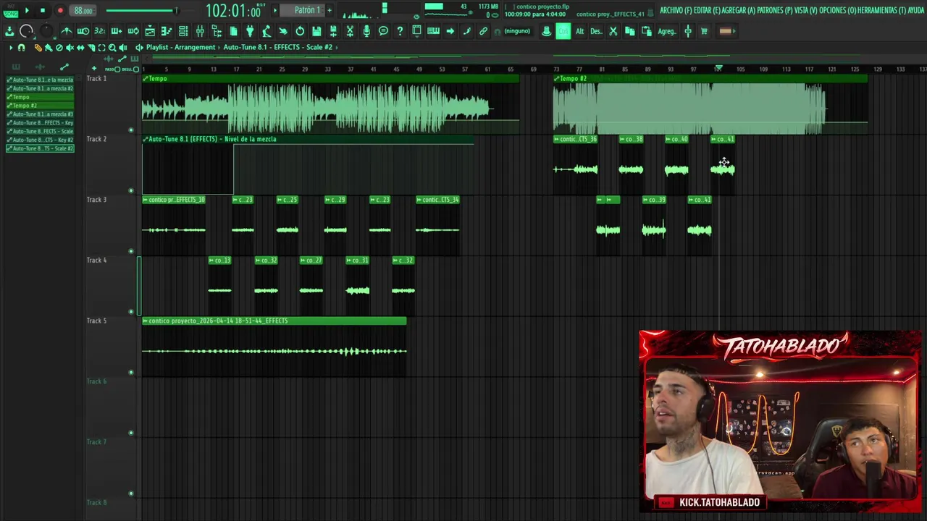Click the shopping cart icon
927x521 pixels.
pyautogui.click(x=704, y=31)
